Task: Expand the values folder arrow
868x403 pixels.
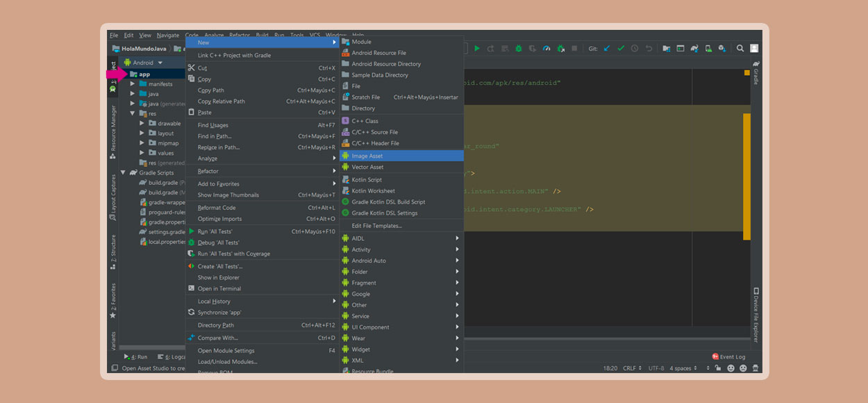Action: coord(142,153)
